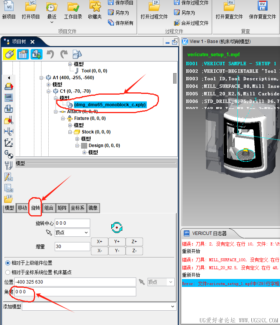Click 合并过程文件 merge process file

point(191,23)
